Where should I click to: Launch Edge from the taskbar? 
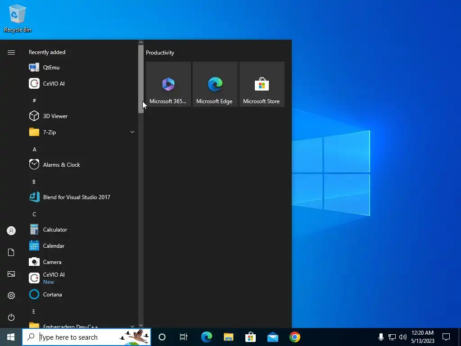tap(206, 337)
